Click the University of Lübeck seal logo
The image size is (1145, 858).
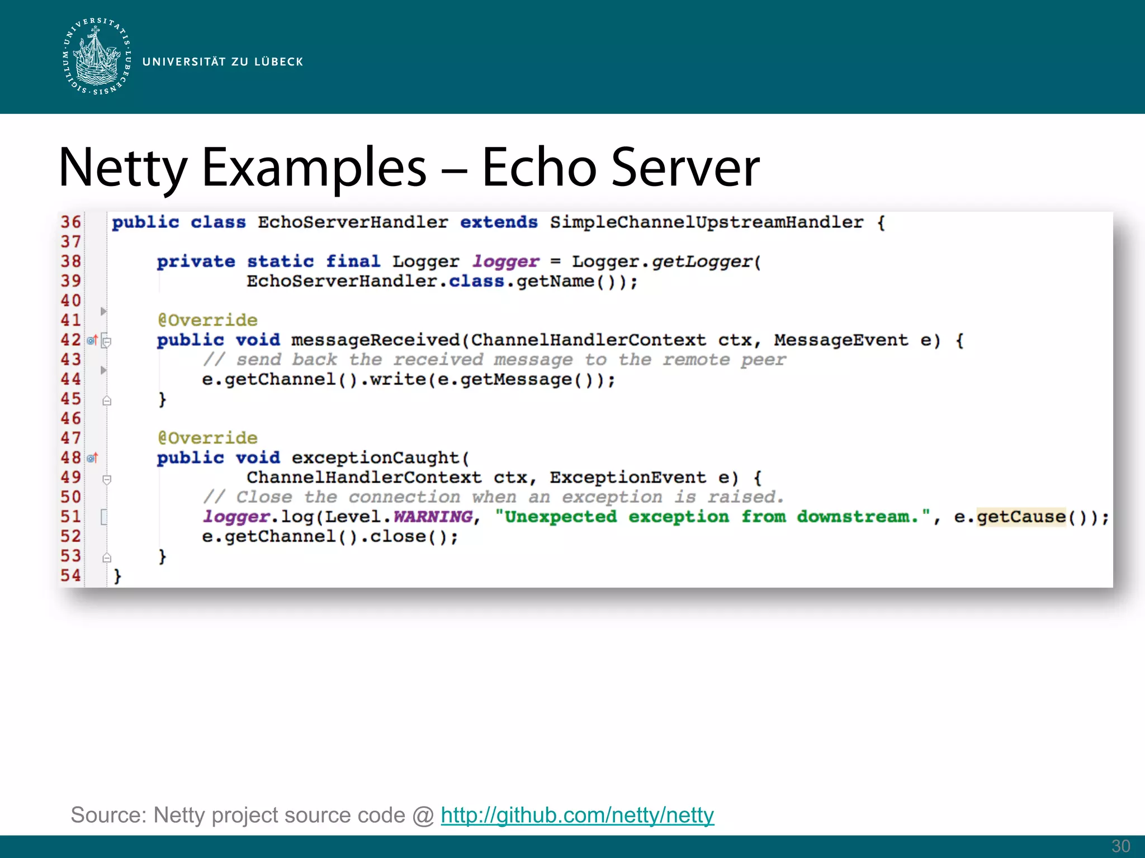point(97,56)
